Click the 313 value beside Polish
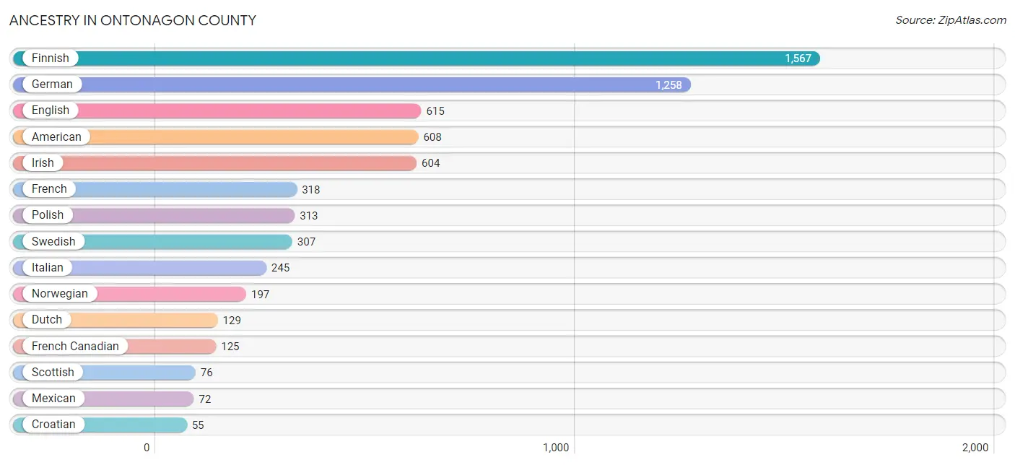 click(x=309, y=216)
